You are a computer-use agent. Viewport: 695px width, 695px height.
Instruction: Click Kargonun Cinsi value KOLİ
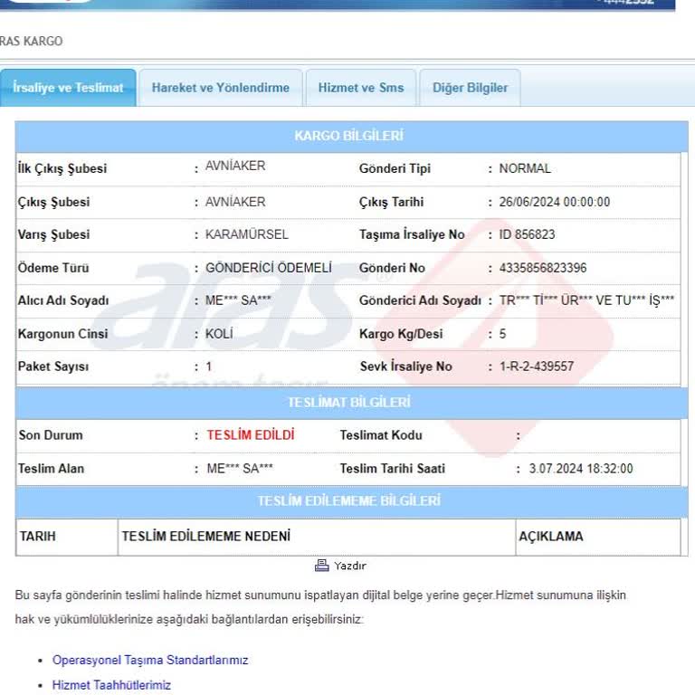[219, 334]
